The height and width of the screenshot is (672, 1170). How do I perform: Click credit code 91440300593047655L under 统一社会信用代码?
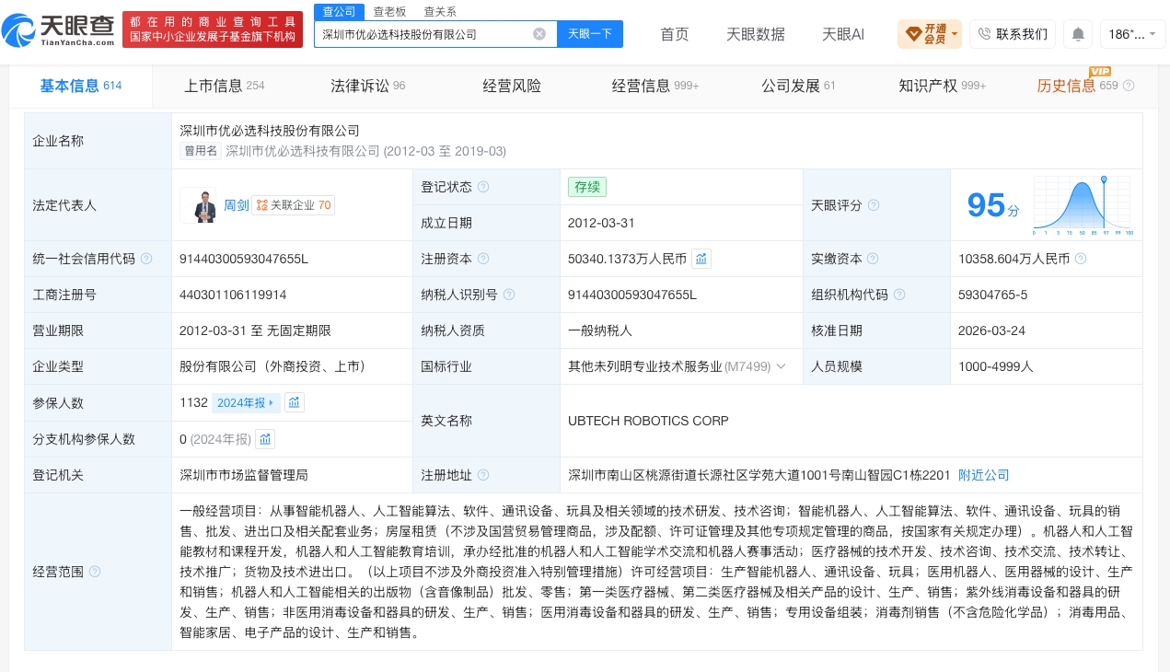tap(244, 259)
